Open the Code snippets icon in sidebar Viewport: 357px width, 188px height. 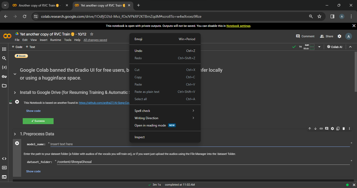pos(4,159)
